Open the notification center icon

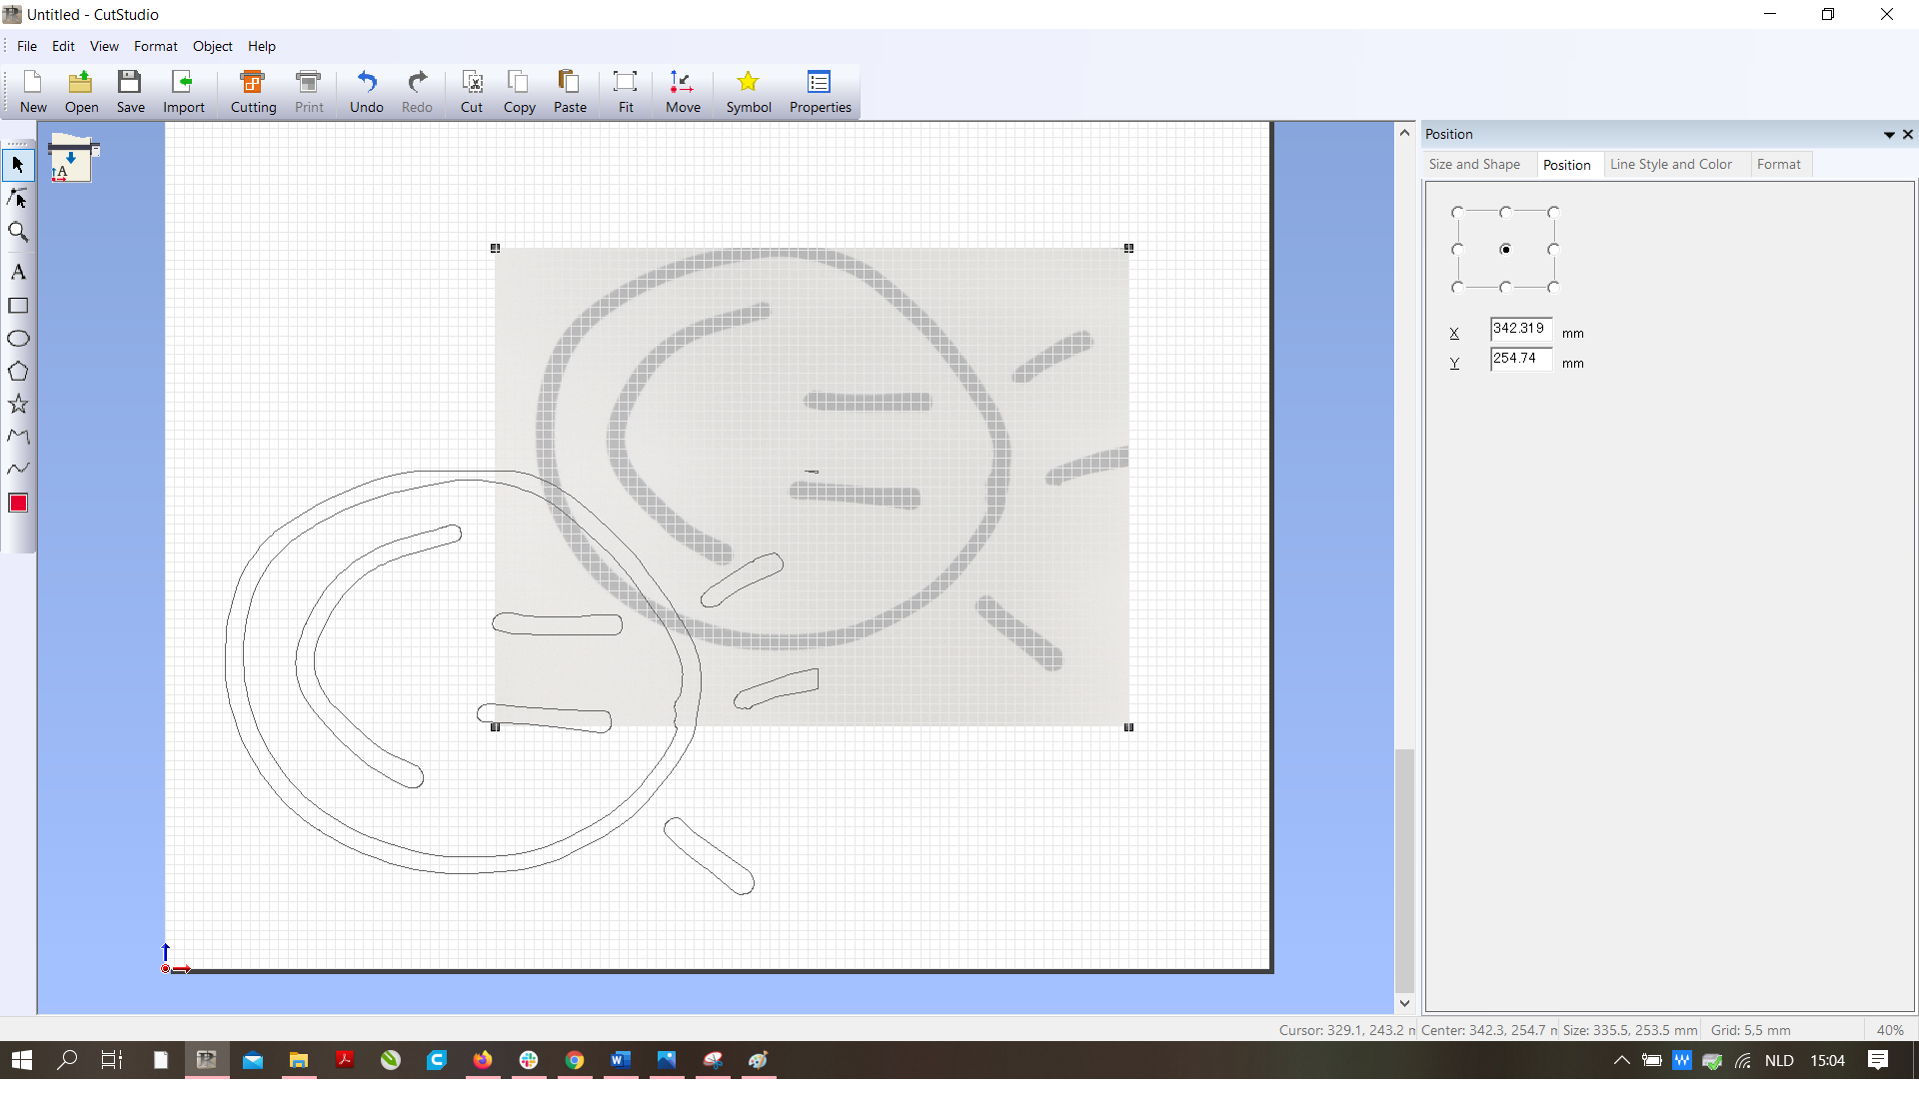[1878, 1061]
